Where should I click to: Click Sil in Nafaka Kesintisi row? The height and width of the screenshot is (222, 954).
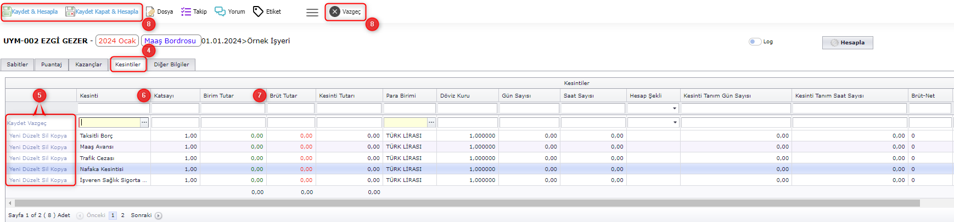point(45,169)
